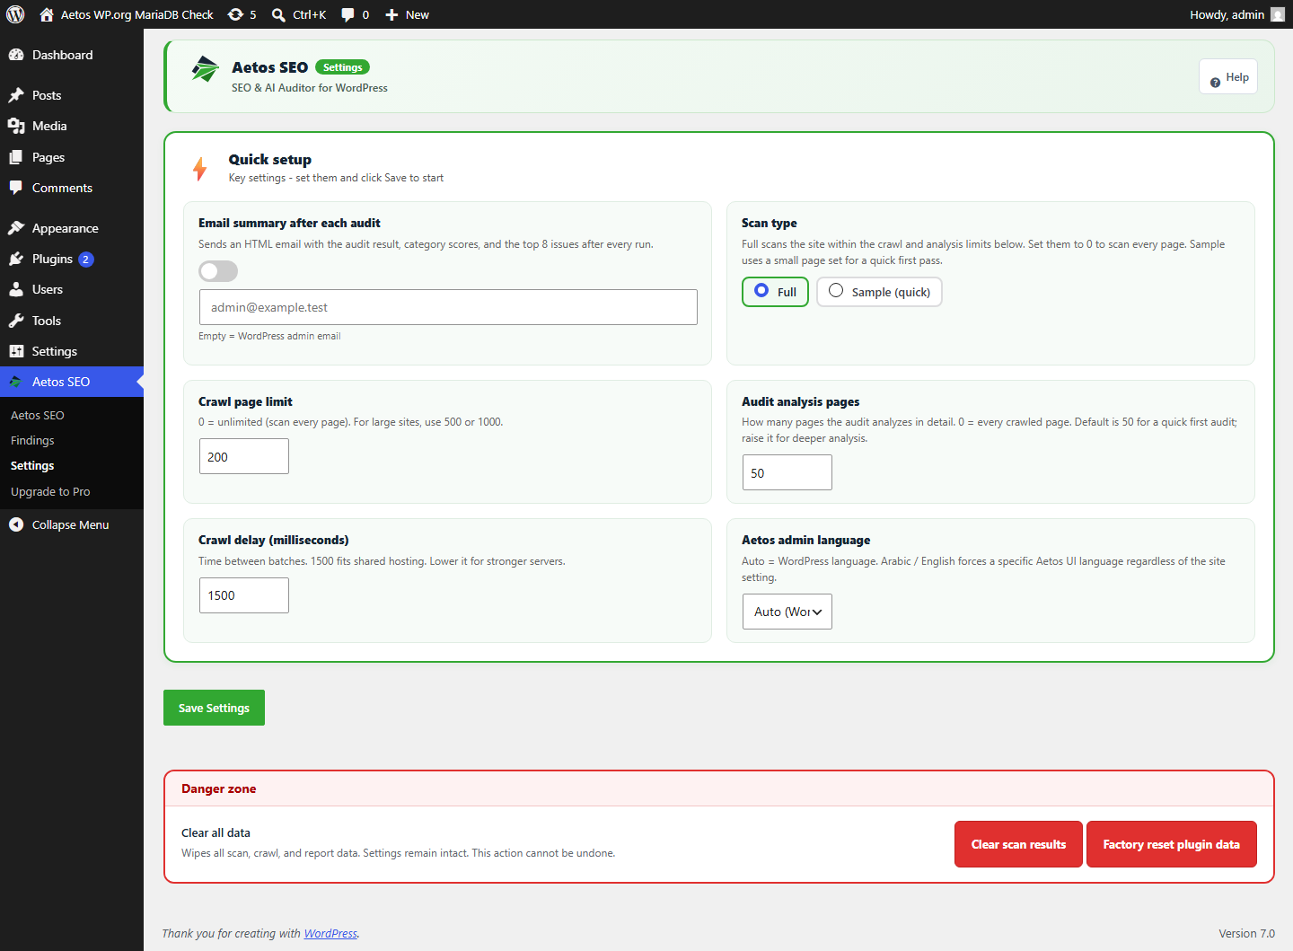The width and height of the screenshot is (1293, 951).
Task: Click Factory reset plugin data button
Action: pyautogui.click(x=1171, y=844)
